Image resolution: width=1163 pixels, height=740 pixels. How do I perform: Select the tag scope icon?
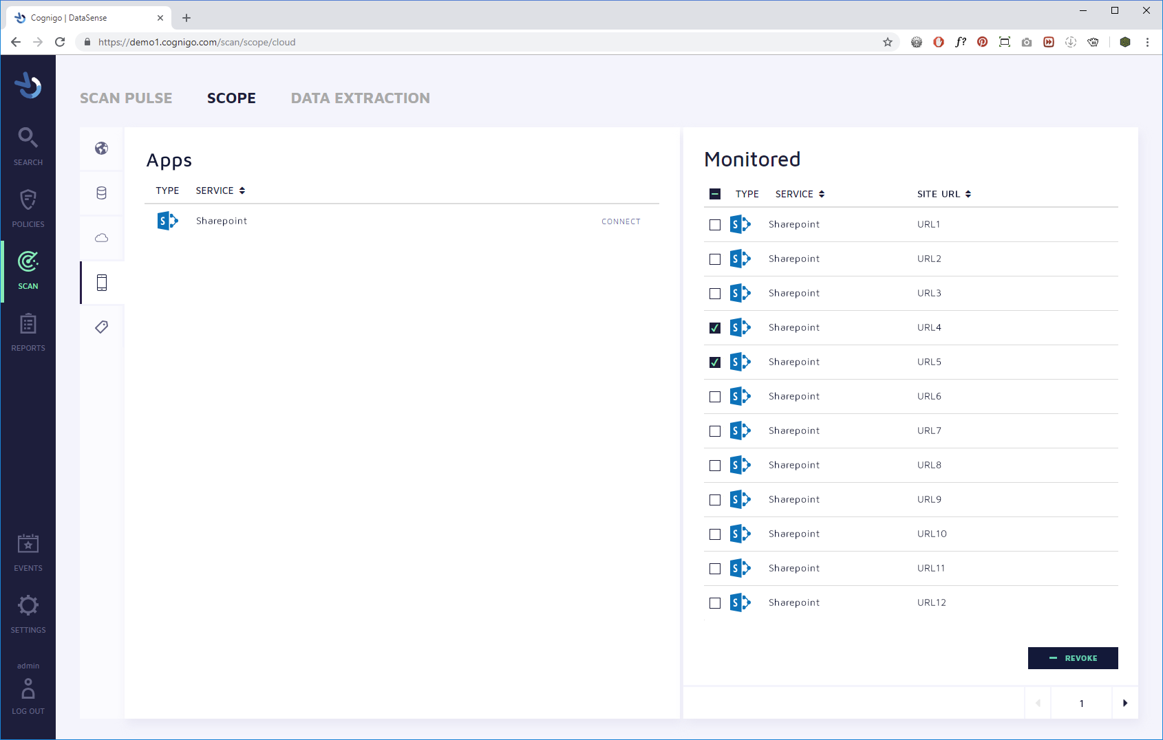[x=102, y=327]
